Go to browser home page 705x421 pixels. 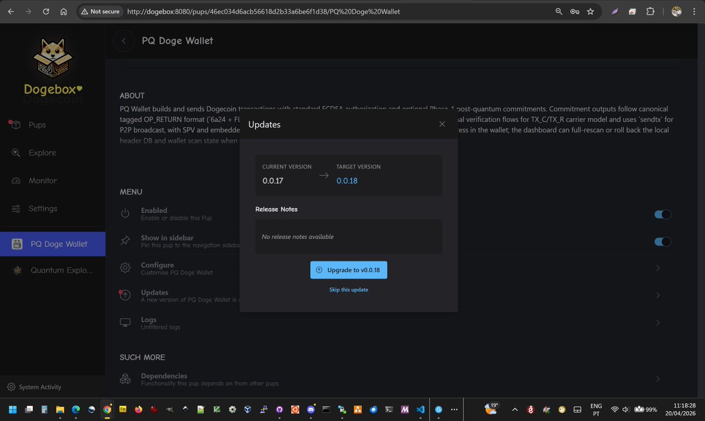[63, 11]
